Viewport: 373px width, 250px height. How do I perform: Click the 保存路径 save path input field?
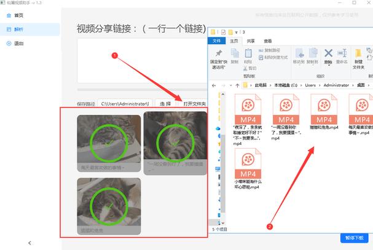click(x=125, y=104)
